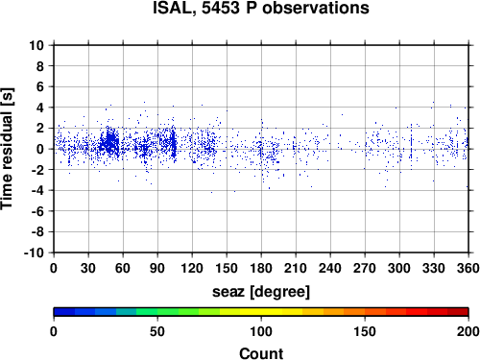Screen dimensions: 480x360
Task: Click x-axis tick label 360
Action: [468, 268]
